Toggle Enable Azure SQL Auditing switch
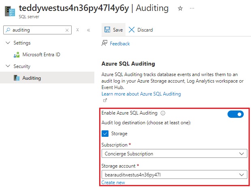251x187 pixels. [236, 114]
